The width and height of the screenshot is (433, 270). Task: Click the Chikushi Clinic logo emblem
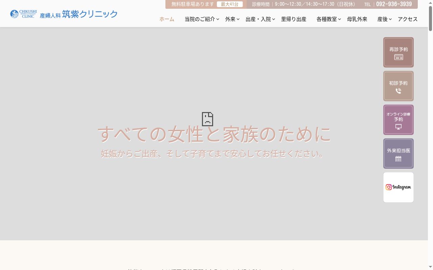point(14,14)
